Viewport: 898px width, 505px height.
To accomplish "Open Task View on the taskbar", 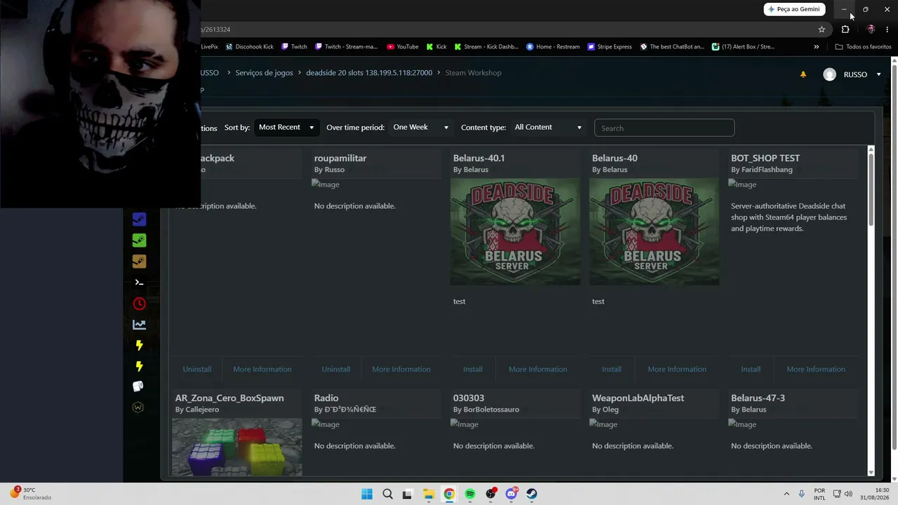I will (x=408, y=494).
